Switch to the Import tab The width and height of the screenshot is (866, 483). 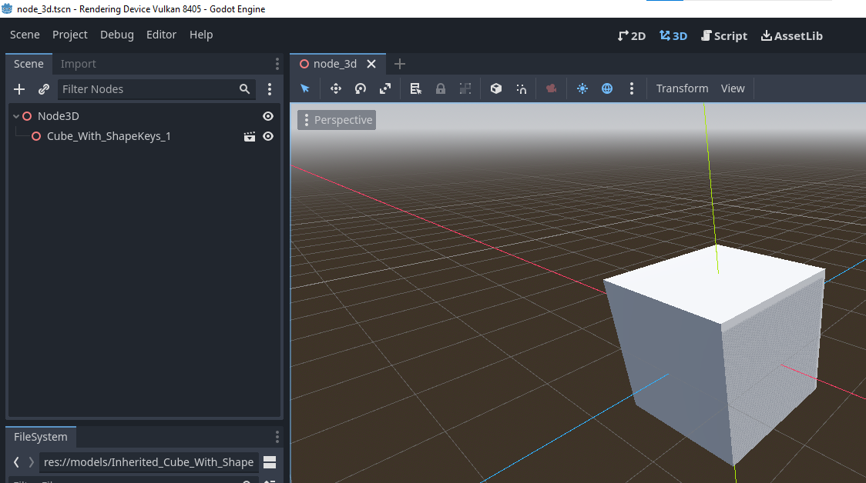pos(78,64)
